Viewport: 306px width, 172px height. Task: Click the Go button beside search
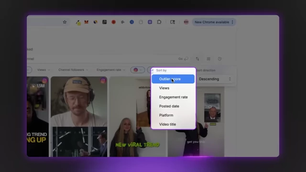[x=183, y=59]
